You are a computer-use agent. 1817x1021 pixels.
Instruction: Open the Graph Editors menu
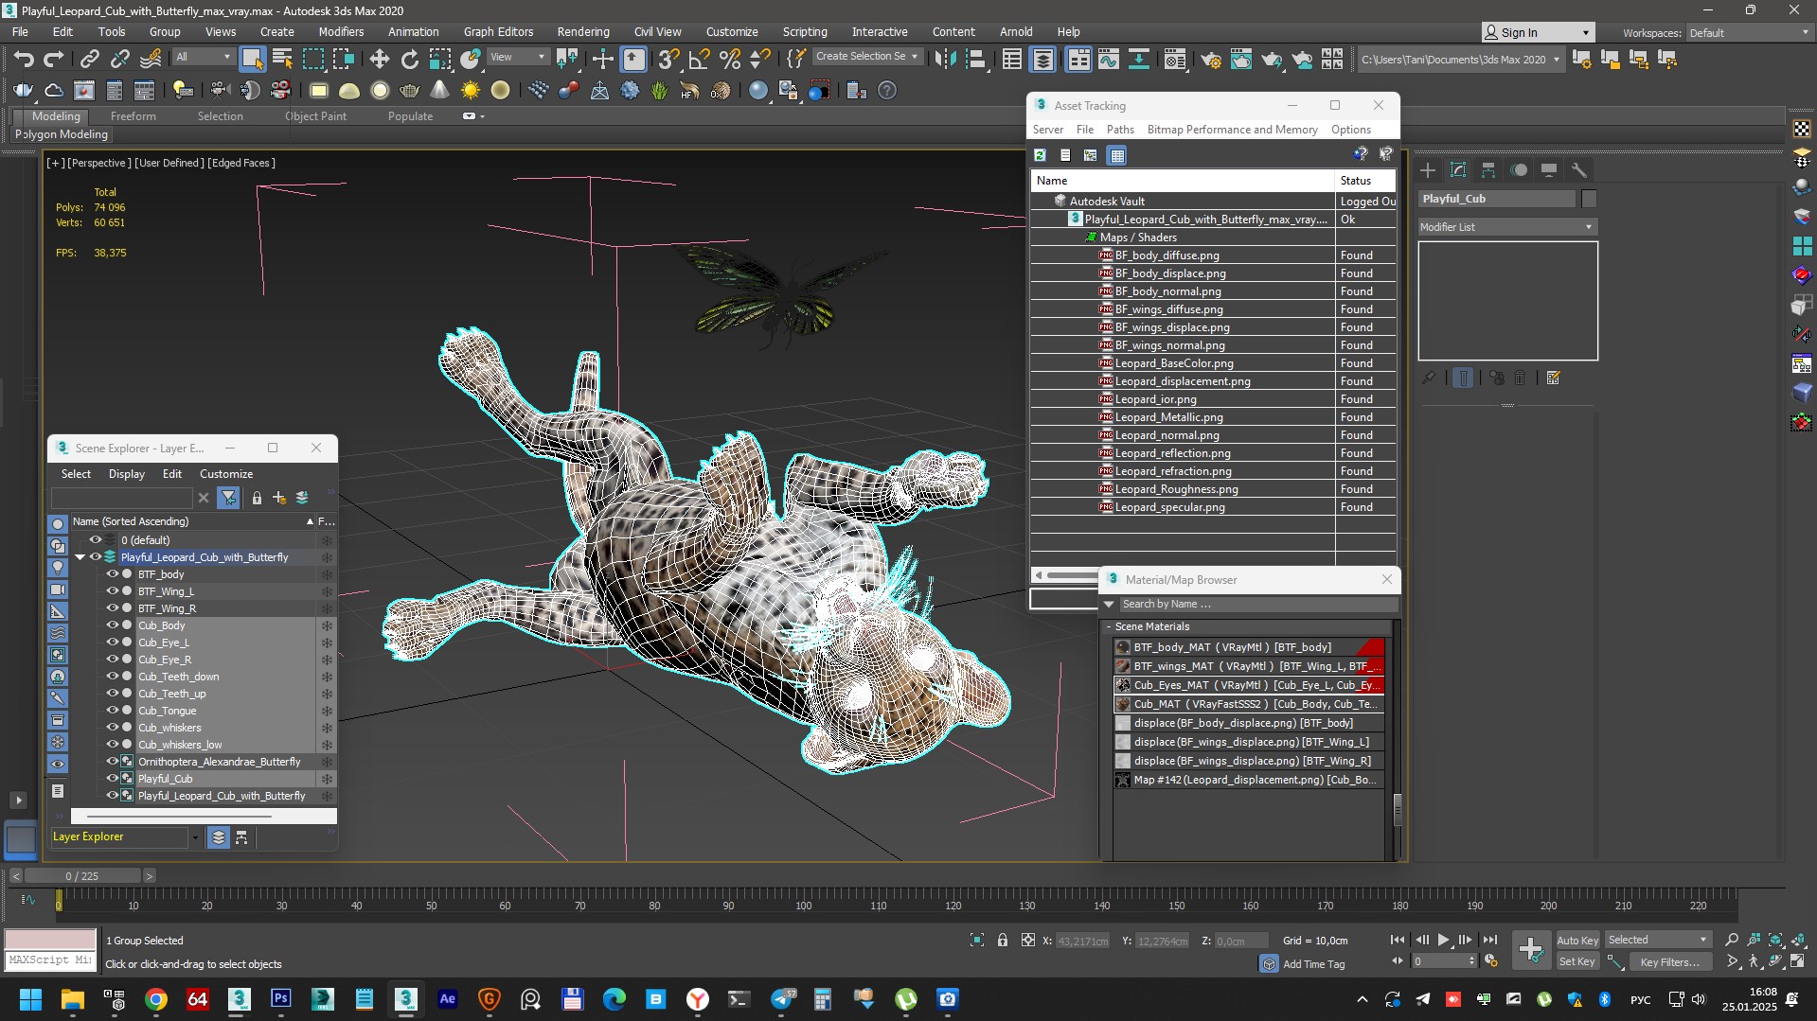coord(498,31)
